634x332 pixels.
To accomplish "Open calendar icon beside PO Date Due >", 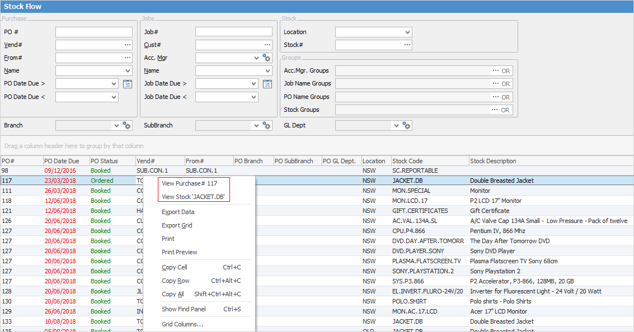I will 127,84.
